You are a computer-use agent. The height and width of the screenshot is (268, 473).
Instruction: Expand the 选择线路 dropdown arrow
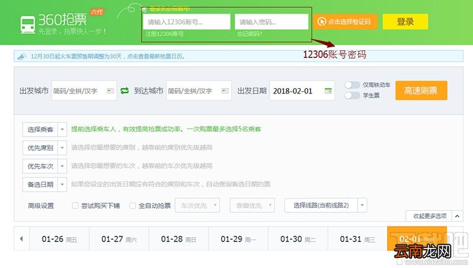pyautogui.click(x=362, y=205)
